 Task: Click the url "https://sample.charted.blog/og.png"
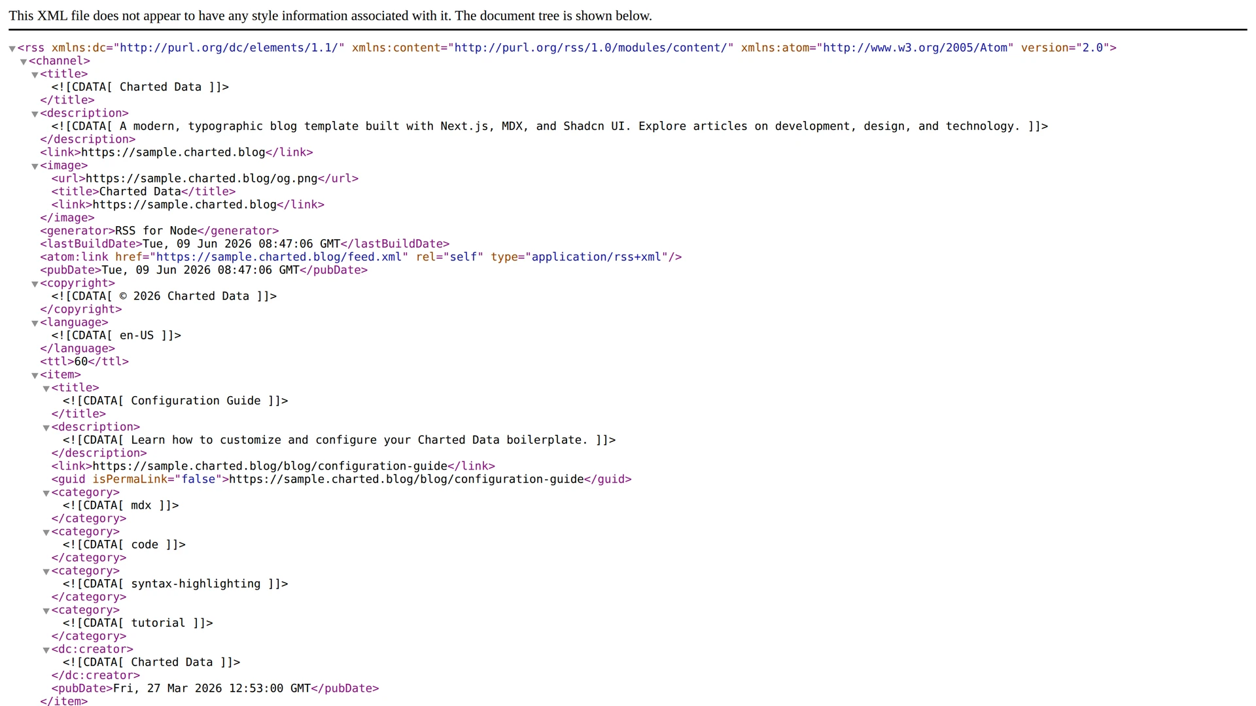click(x=201, y=178)
